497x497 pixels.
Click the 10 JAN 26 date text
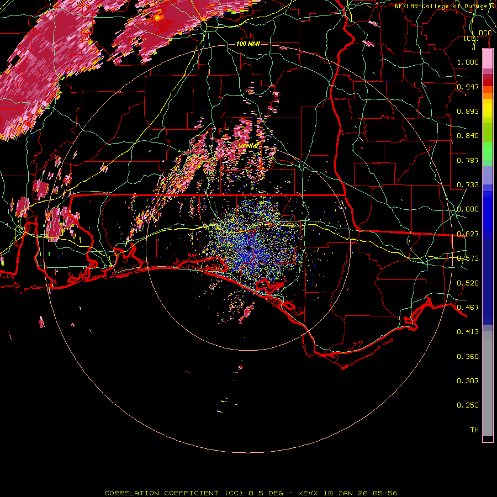[x=346, y=493]
